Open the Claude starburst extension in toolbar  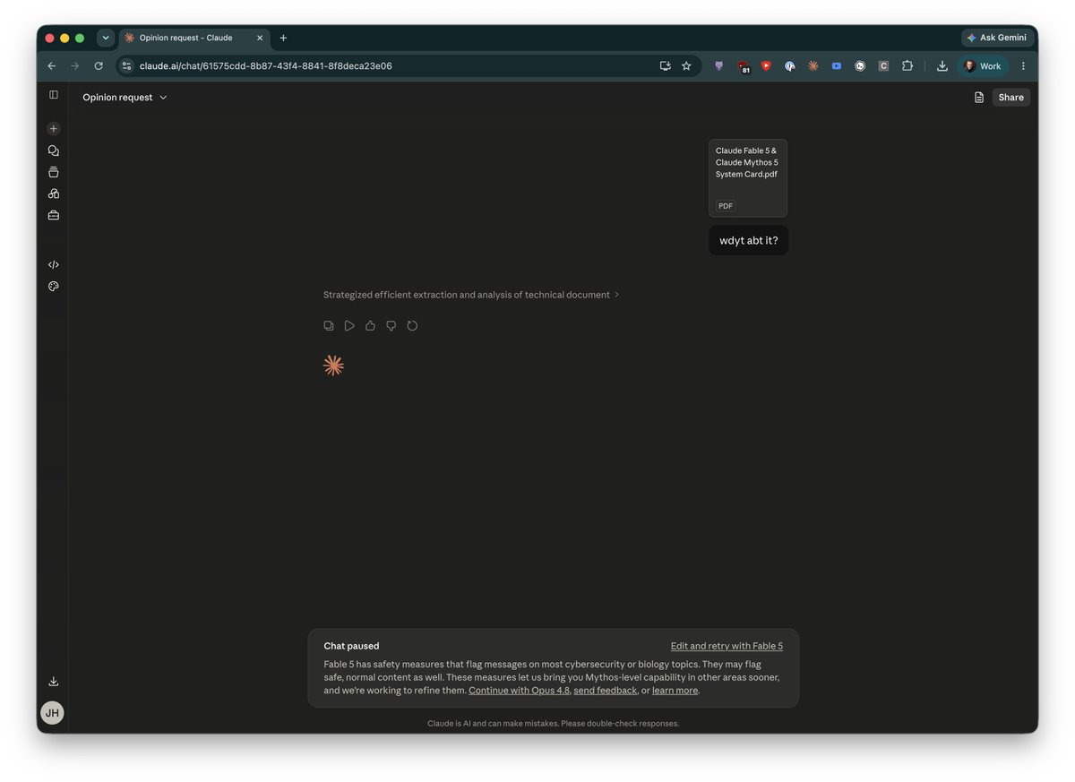point(813,66)
